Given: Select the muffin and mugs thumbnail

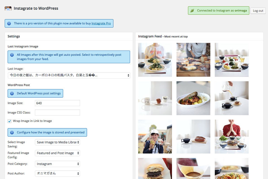Looking at the screenshot, I should 155,98.
